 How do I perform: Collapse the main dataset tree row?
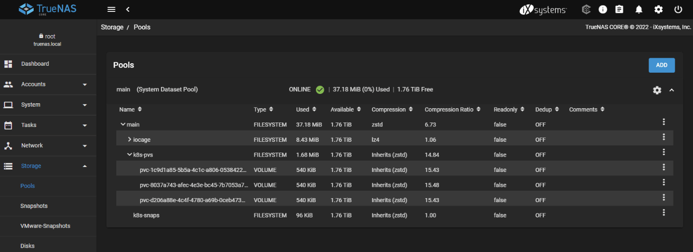123,125
